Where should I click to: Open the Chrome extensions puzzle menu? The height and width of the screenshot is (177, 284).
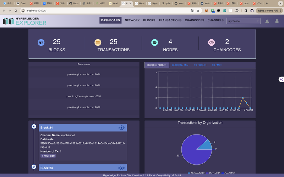click(x=237, y=11)
